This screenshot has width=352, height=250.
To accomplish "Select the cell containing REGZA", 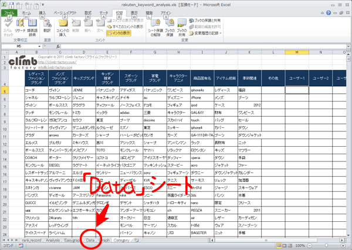I will (x=202, y=210).
